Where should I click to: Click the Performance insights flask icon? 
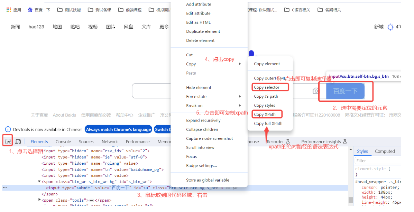coord(344,142)
